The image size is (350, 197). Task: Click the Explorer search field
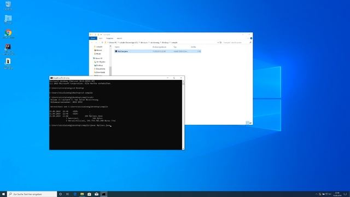coord(237,43)
